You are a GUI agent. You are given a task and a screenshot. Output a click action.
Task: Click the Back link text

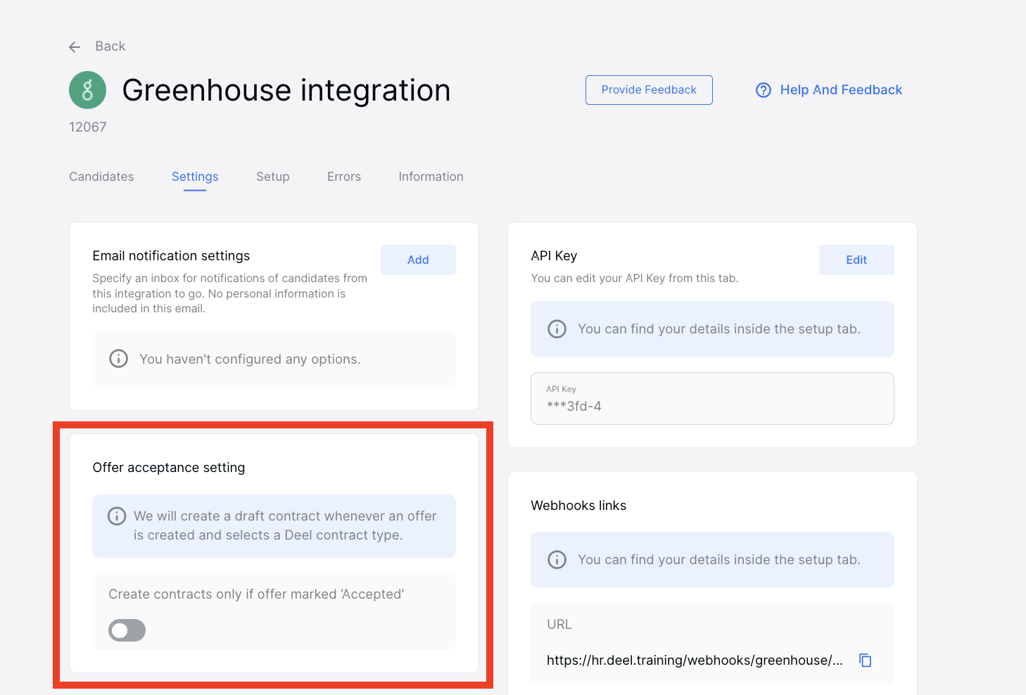point(110,46)
